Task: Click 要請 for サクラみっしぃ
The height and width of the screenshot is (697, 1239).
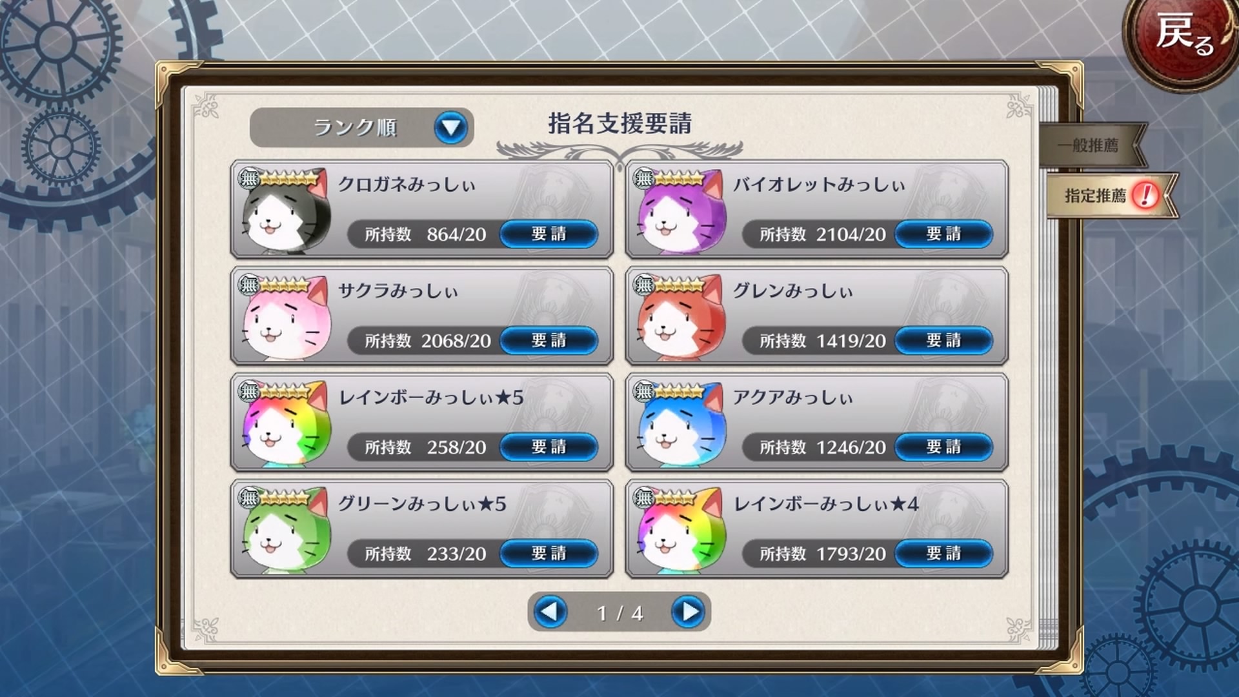Action: pos(549,340)
